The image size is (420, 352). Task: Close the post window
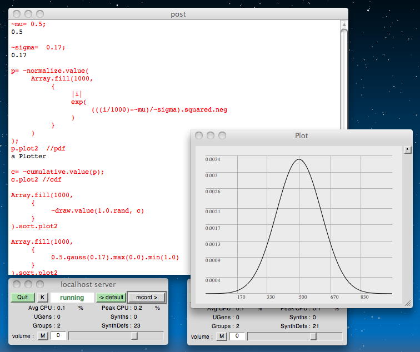(18, 14)
